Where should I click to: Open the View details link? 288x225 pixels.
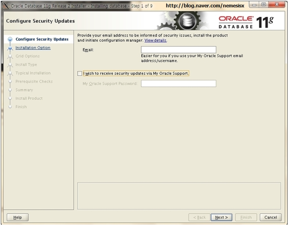click(155, 40)
